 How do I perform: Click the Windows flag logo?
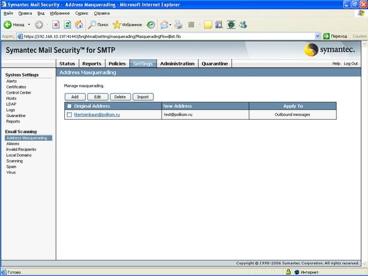pos(361,13)
